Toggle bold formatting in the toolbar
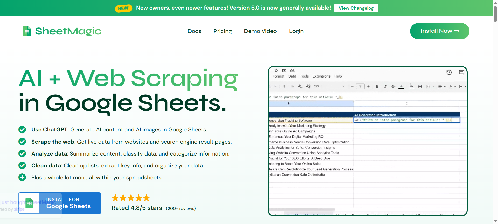Viewport: 498px width, 224px height. pyautogui.click(x=377, y=86)
